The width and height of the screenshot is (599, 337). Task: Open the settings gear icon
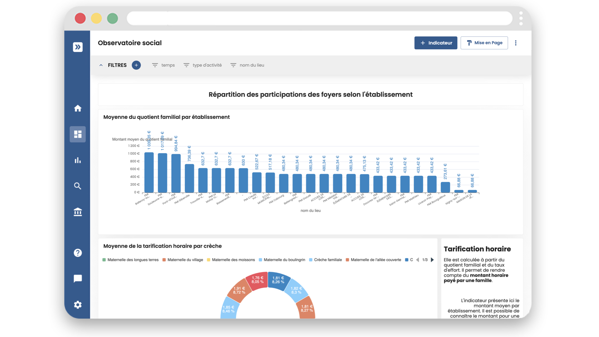pos(78,305)
